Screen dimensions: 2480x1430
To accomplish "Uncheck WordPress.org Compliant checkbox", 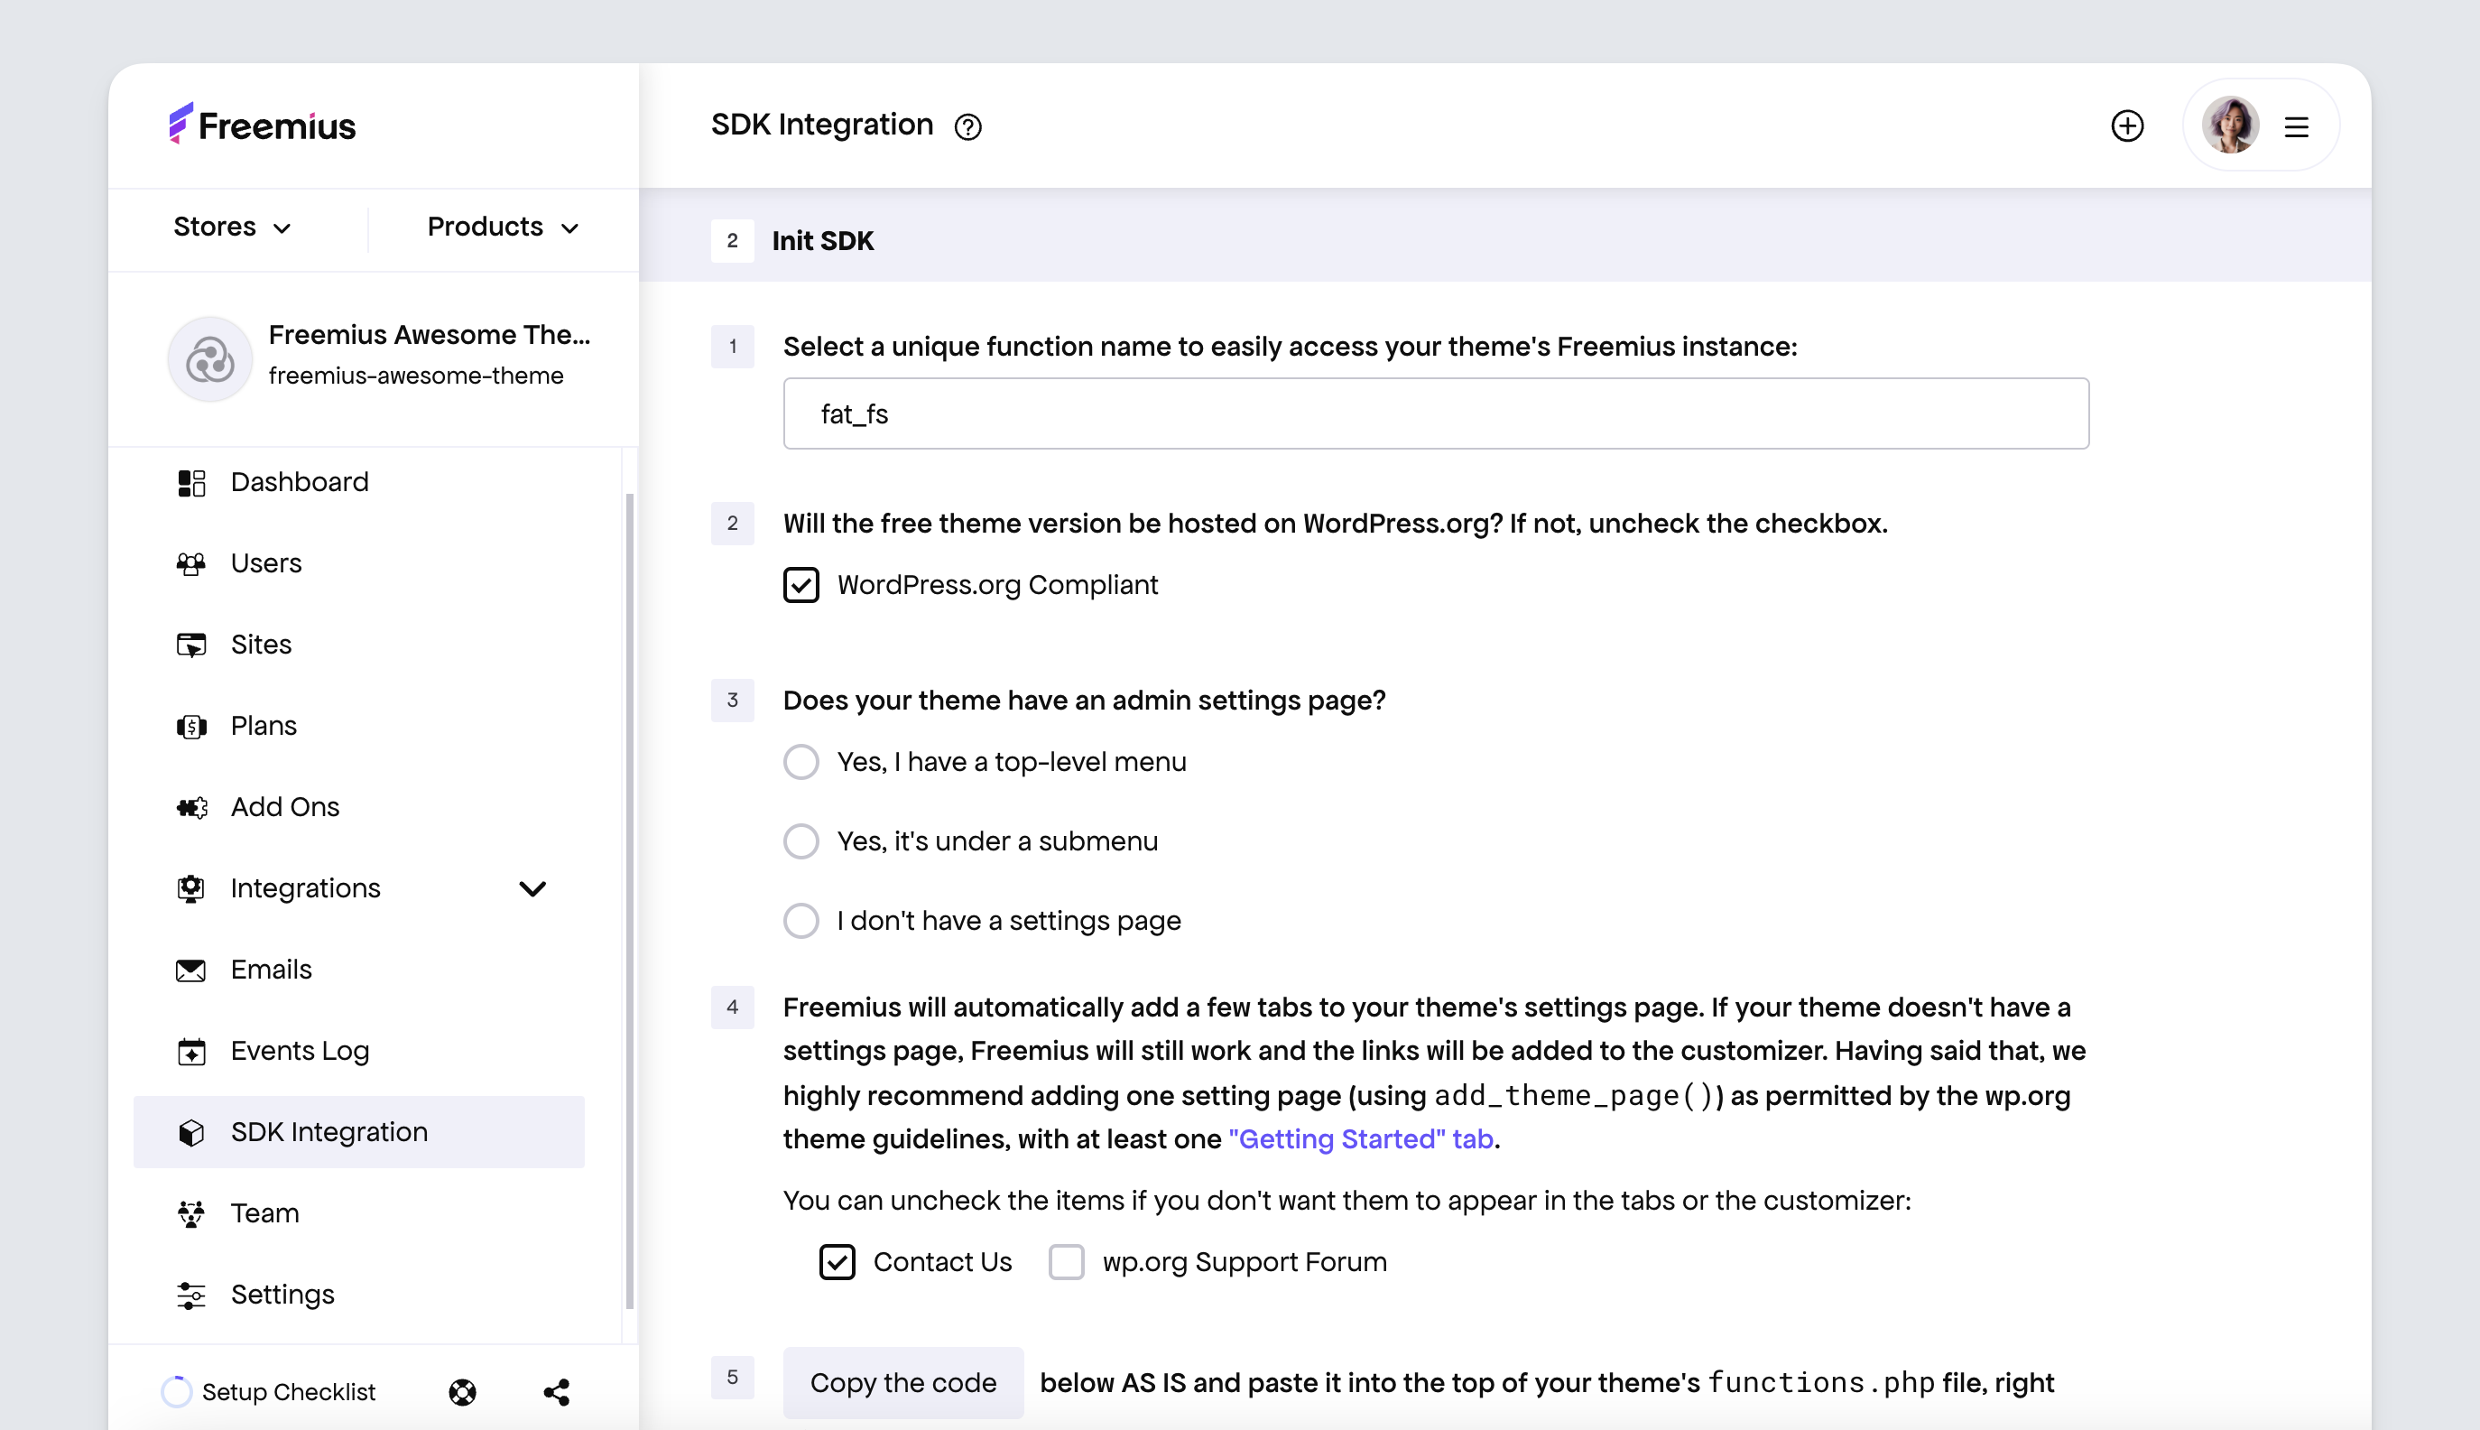I will coord(801,585).
